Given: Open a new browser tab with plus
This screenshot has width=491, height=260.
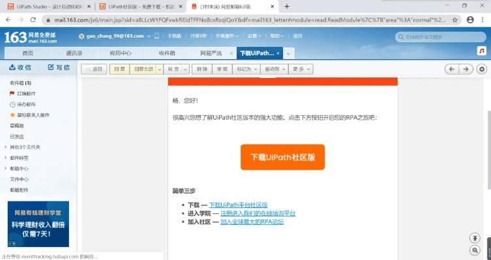Looking at the screenshot, I should click(x=287, y=6).
